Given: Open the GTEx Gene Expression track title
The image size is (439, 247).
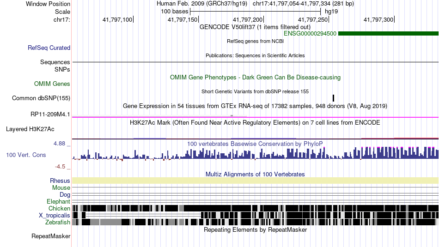Looking at the screenshot, I should pos(255,106).
